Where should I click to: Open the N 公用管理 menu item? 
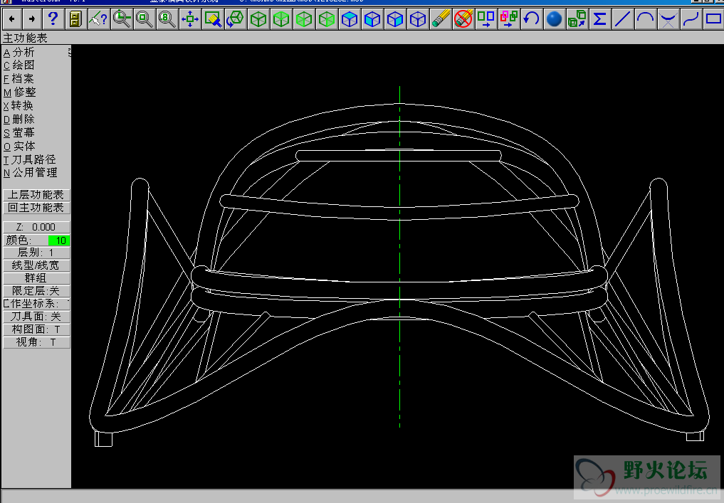pos(31,173)
